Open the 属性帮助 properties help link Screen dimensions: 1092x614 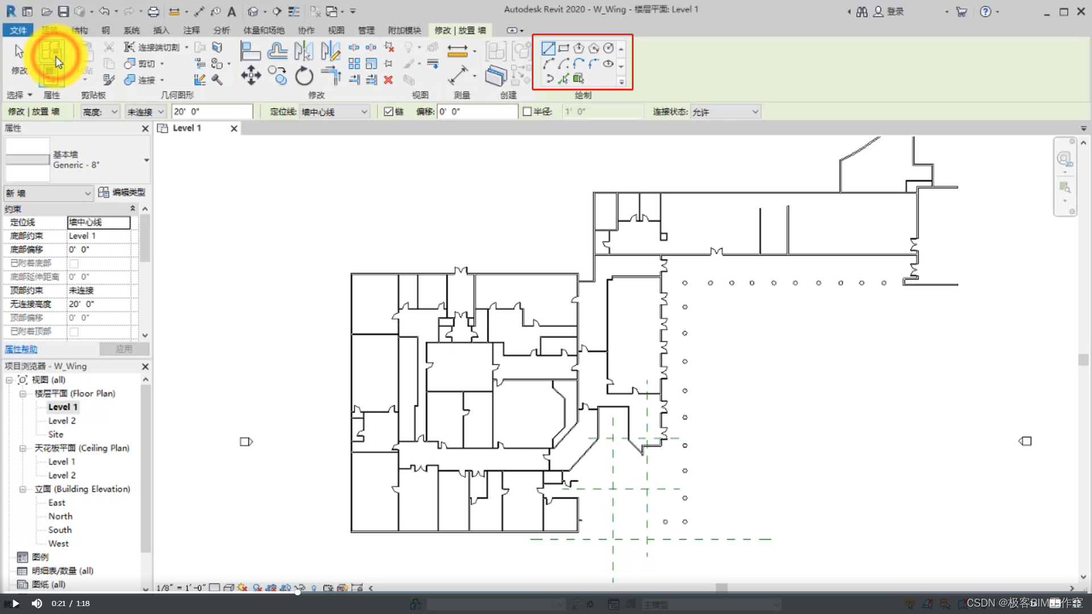[x=21, y=349]
